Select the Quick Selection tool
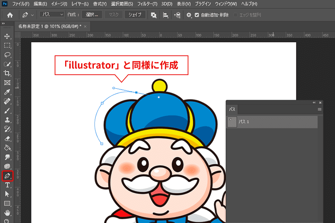335x223 pixels. tap(7, 64)
